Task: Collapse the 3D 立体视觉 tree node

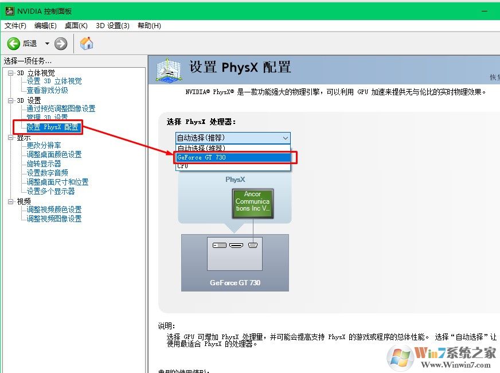Action: [x=10, y=73]
